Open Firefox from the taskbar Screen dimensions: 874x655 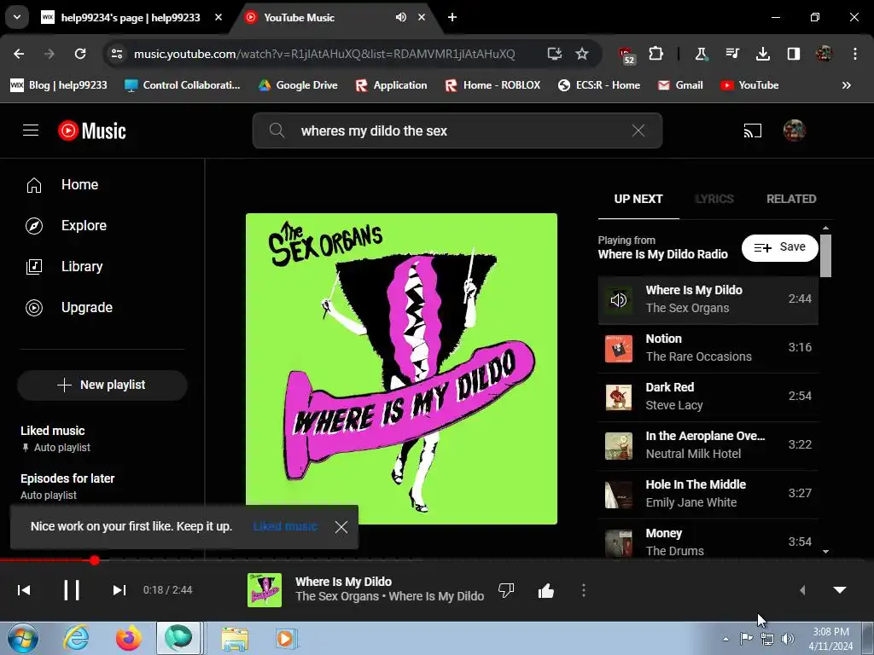(128, 638)
